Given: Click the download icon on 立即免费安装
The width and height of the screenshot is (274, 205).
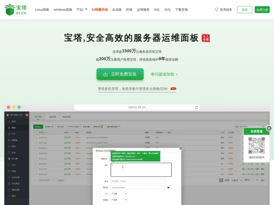Looking at the screenshot, I should [105, 74].
